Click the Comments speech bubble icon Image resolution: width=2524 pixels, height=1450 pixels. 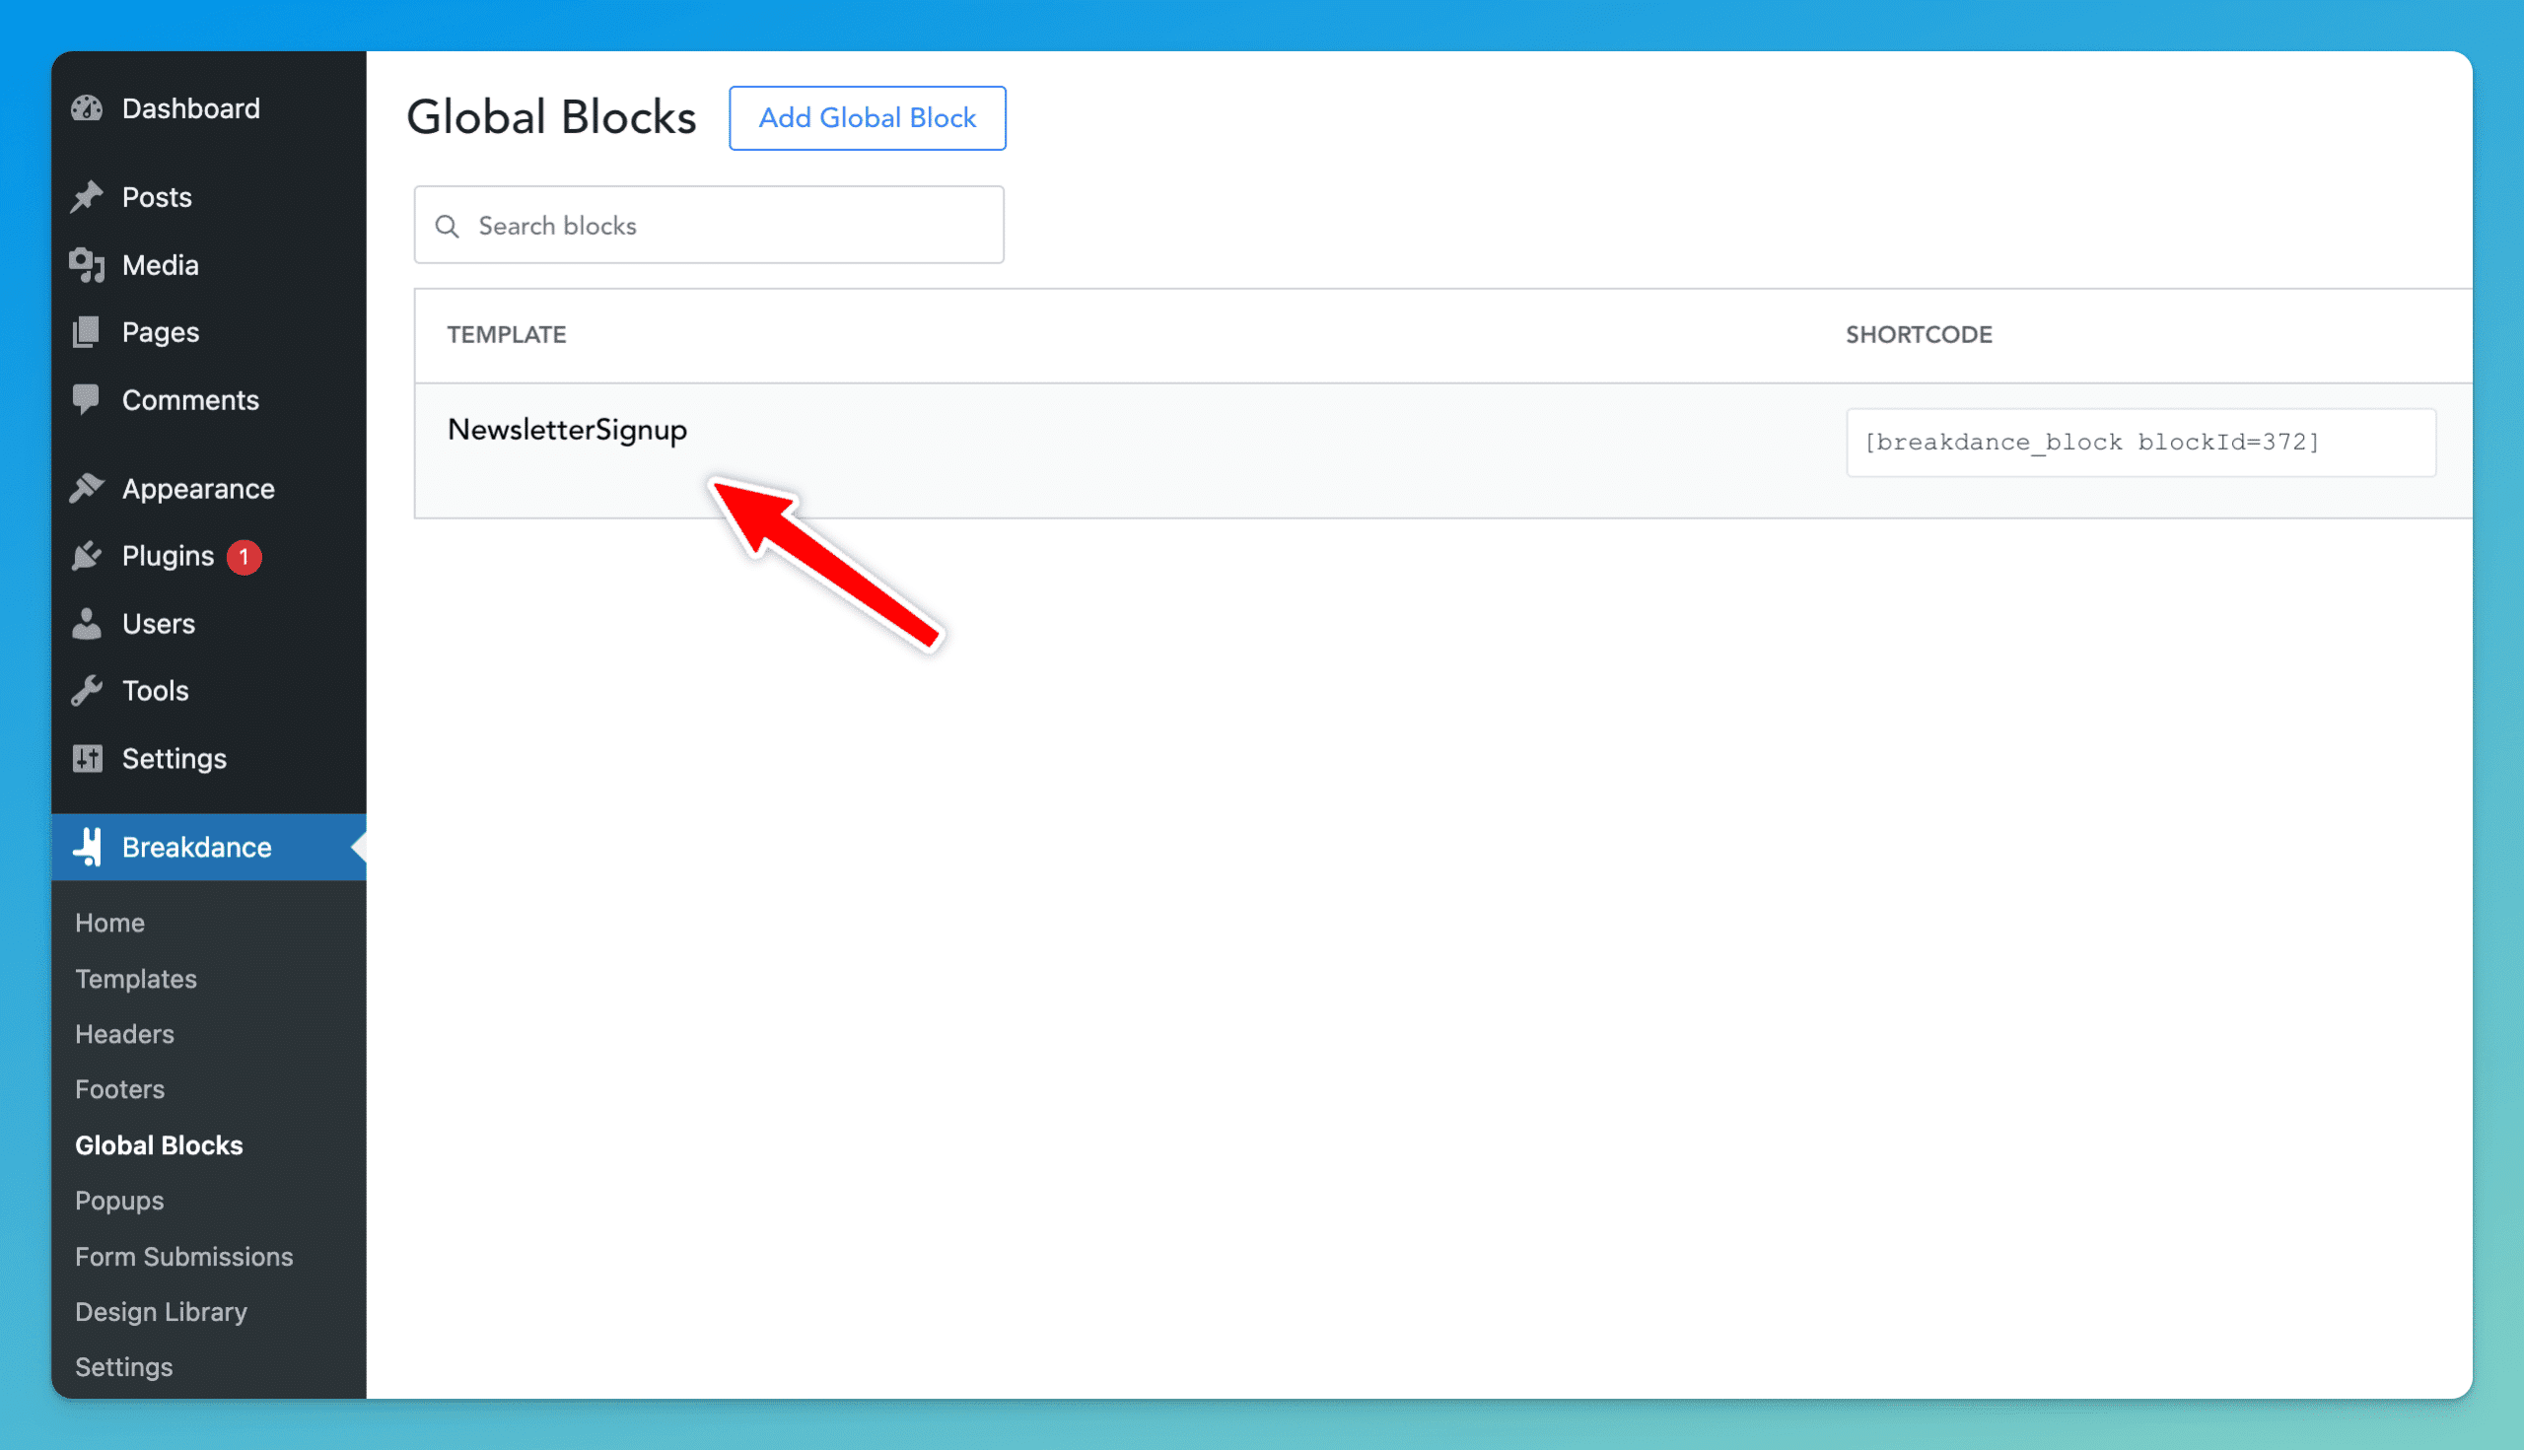(88, 399)
